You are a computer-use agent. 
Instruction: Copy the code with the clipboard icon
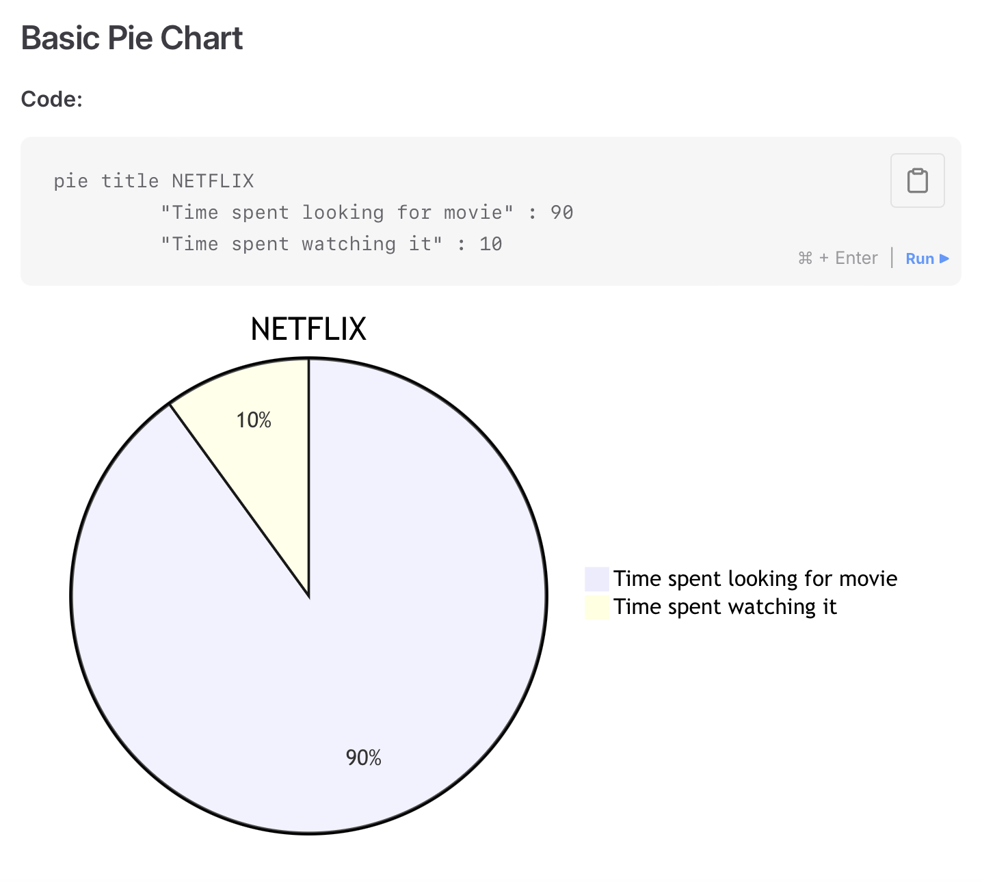pos(917,181)
